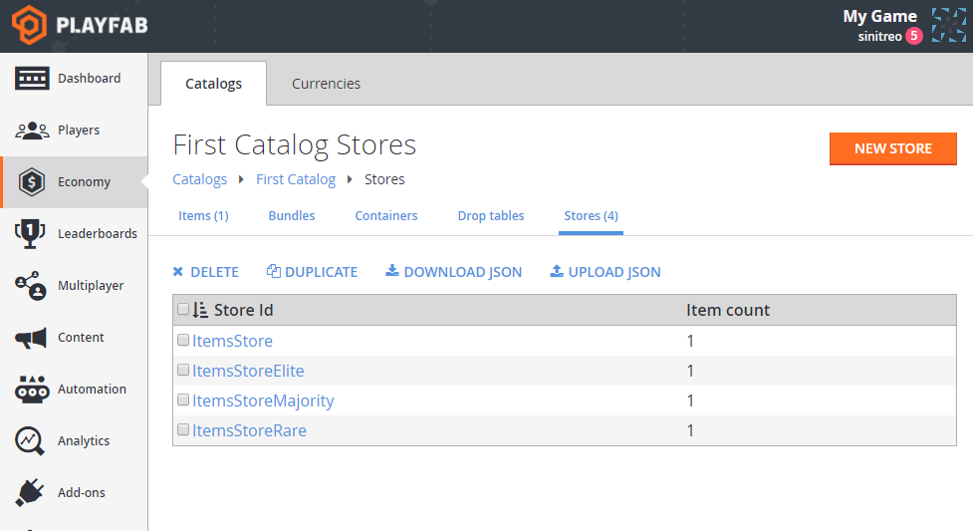Open the Dashboard sidebar icon
The width and height of the screenshot is (973, 531).
[x=32, y=79]
